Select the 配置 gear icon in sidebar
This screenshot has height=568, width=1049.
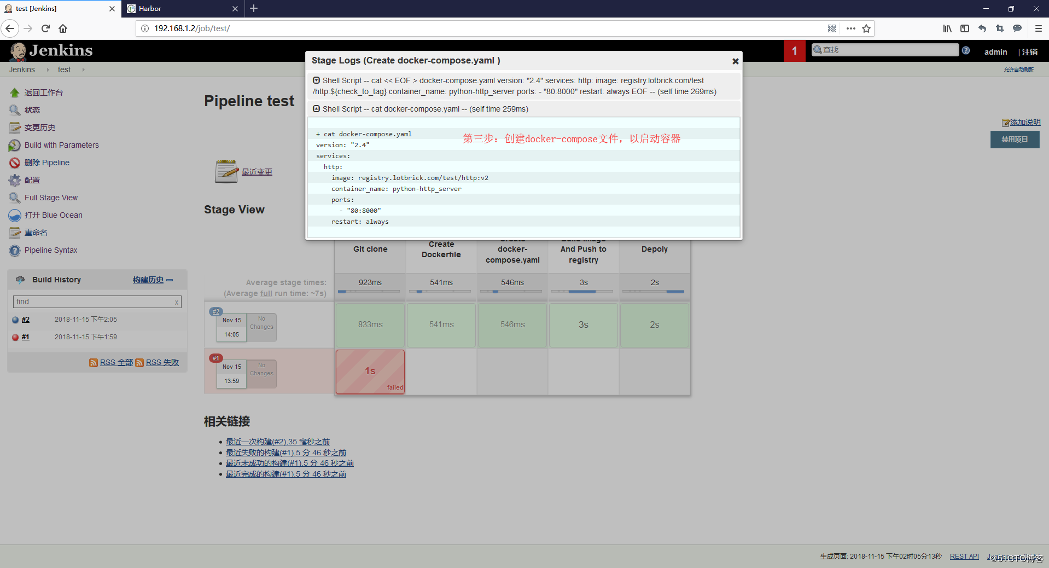coord(15,180)
